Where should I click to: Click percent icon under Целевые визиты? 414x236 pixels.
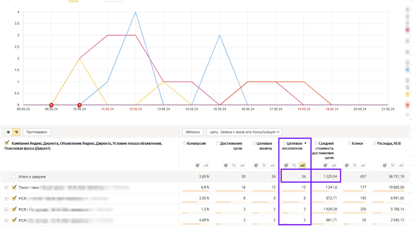coord(264,166)
